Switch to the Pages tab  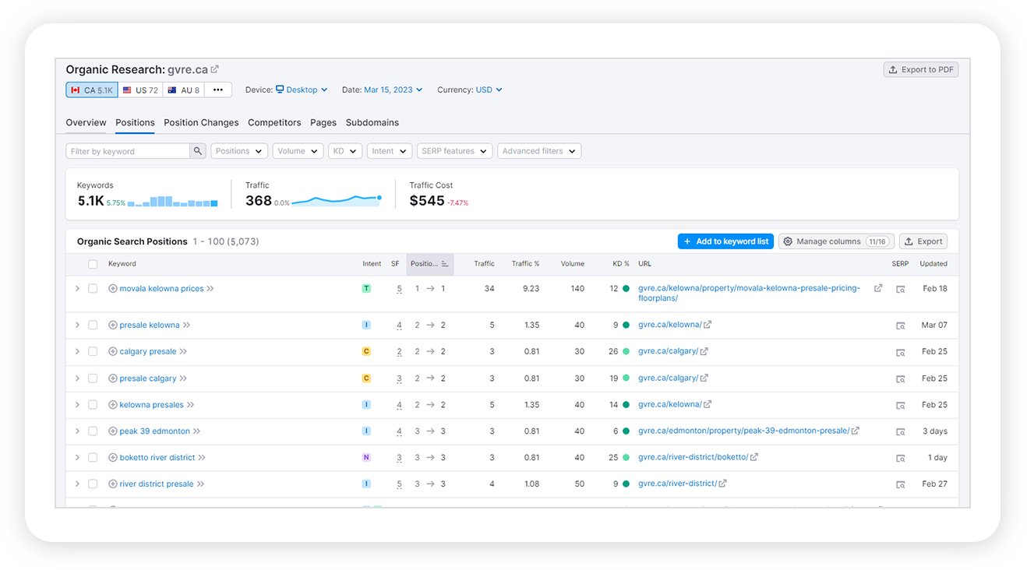323,122
